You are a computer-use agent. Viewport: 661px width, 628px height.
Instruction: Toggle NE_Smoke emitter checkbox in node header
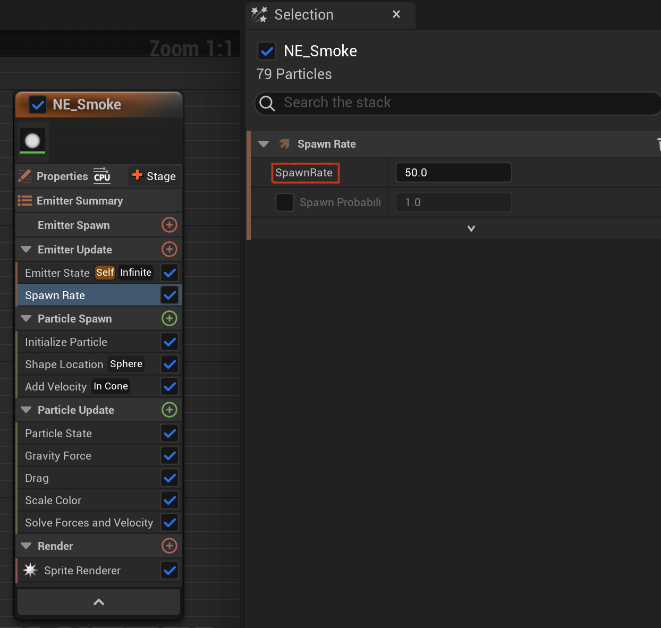[x=38, y=105]
